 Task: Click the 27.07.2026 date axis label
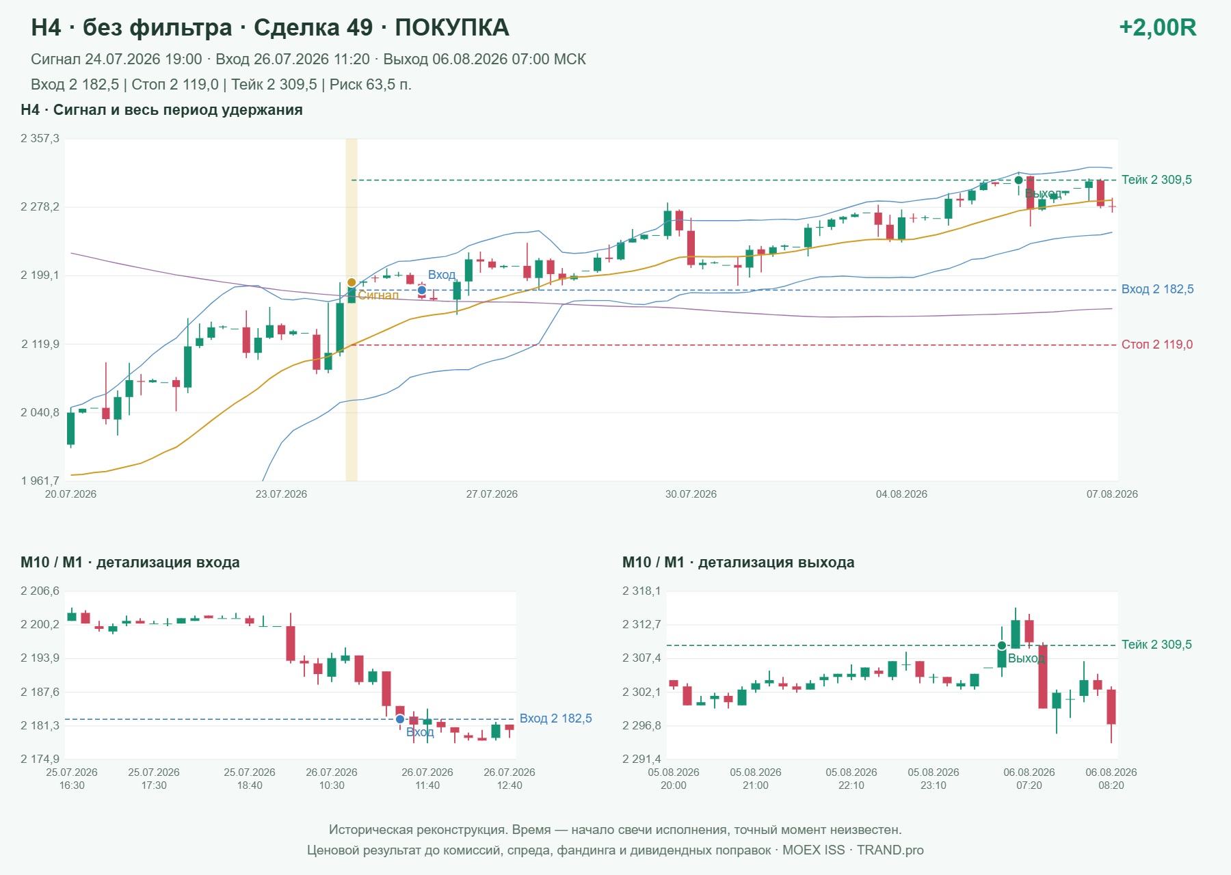coord(492,494)
